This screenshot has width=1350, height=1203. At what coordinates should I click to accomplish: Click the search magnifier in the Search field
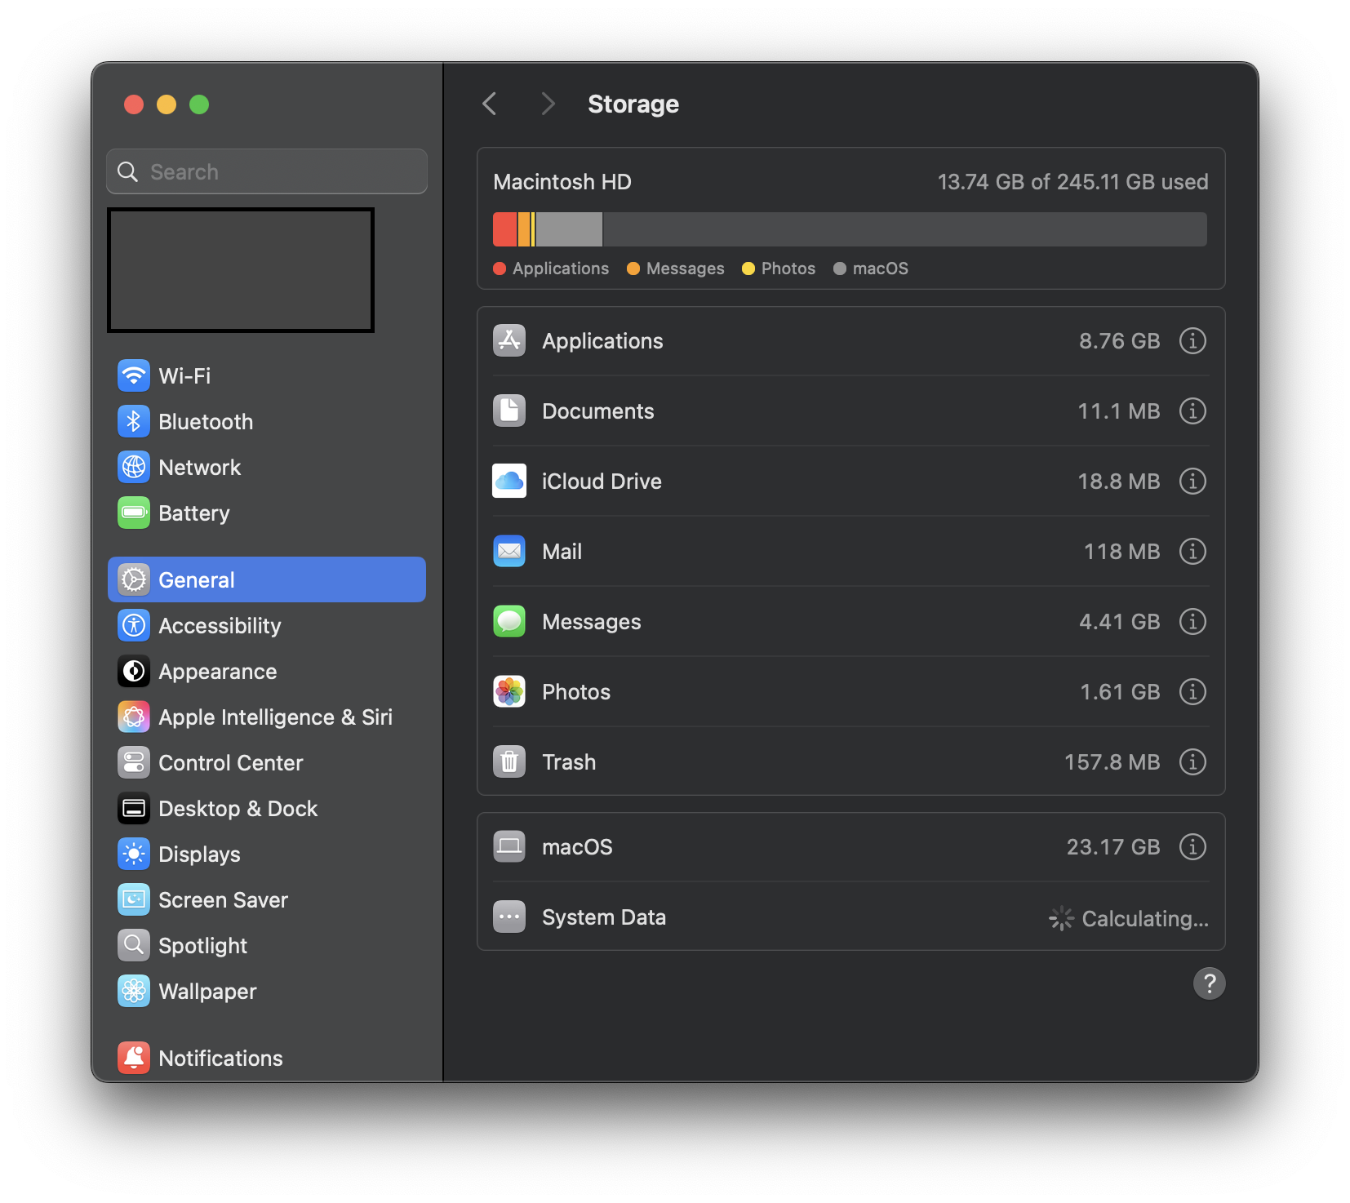click(x=128, y=171)
